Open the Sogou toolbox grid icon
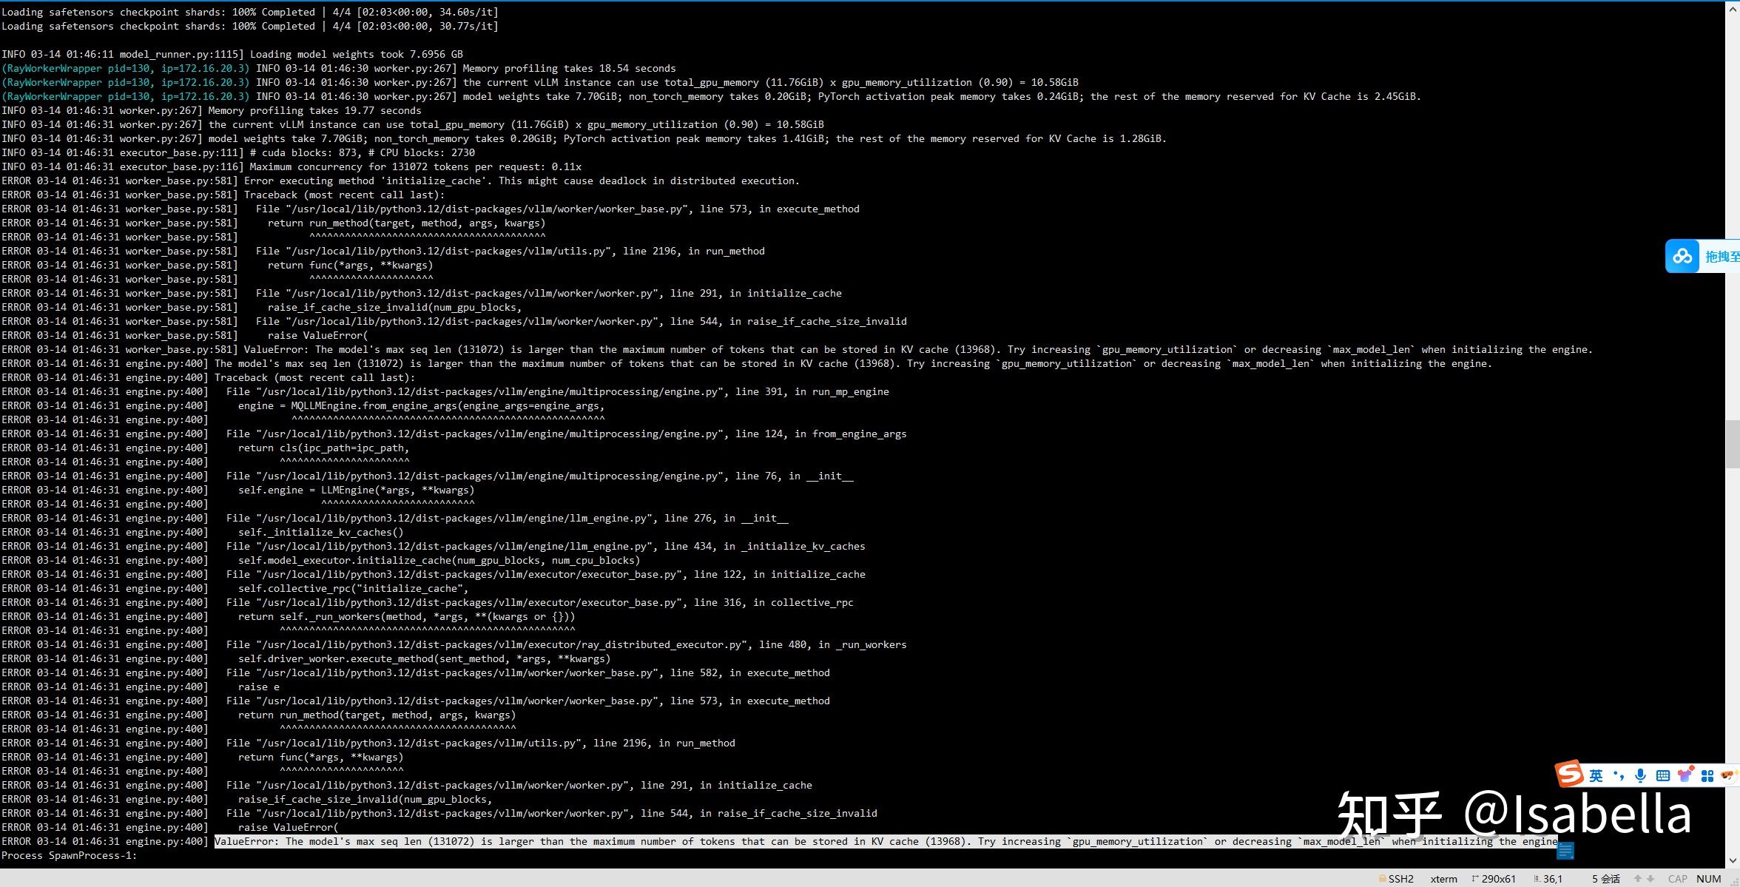The width and height of the screenshot is (1740, 887). (1707, 775)
